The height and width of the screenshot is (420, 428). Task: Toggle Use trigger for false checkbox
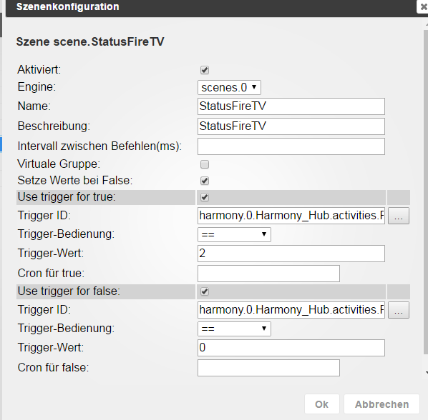205,291
